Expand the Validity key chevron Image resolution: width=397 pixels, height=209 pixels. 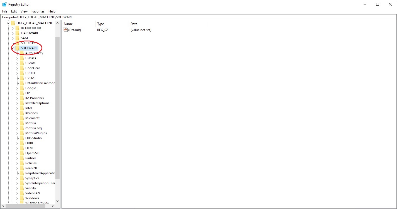[x=17, y=188]
